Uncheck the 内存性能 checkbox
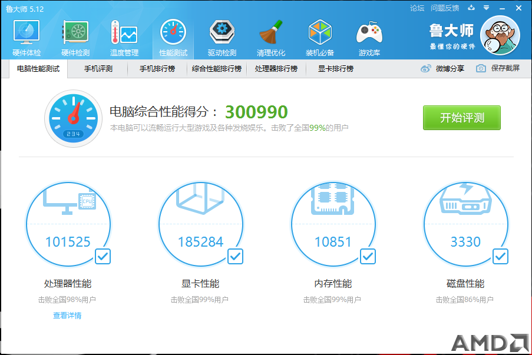532x355 pixels. (368, 256)
